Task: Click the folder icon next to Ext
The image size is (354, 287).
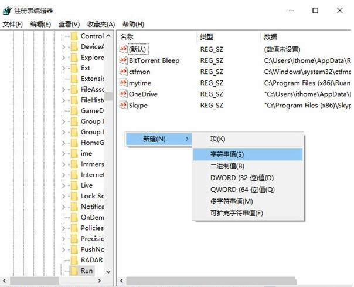Action: (74, 68)
